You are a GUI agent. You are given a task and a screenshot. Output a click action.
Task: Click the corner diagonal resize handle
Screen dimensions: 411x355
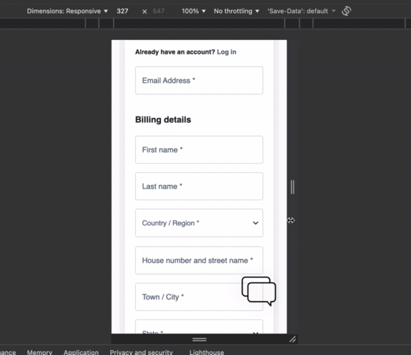pyautogui.click(x=292, y=339)
